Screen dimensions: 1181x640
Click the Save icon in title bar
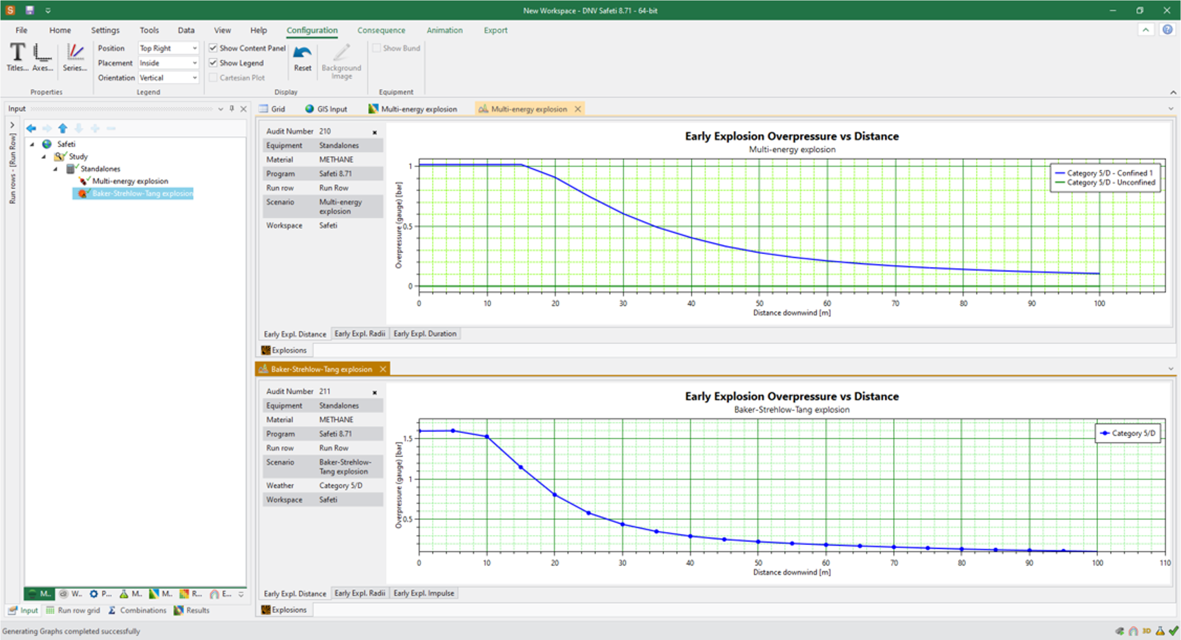click(30, 10)
